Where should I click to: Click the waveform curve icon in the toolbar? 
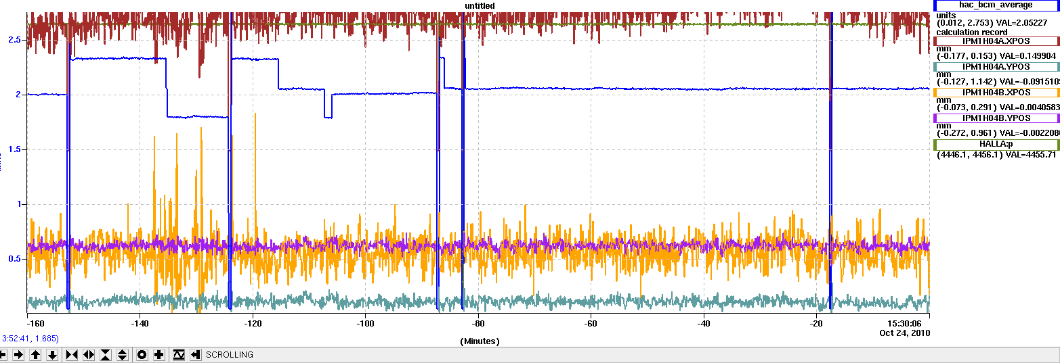click(179, 354)
